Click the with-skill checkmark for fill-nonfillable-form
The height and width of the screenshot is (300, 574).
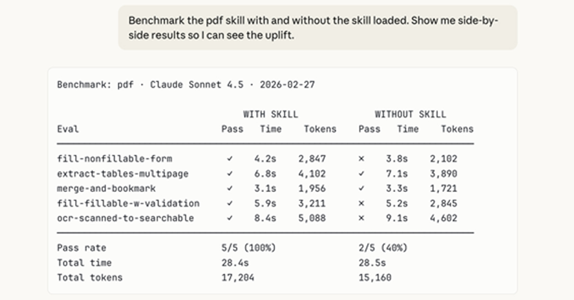(x=230, y=159)
